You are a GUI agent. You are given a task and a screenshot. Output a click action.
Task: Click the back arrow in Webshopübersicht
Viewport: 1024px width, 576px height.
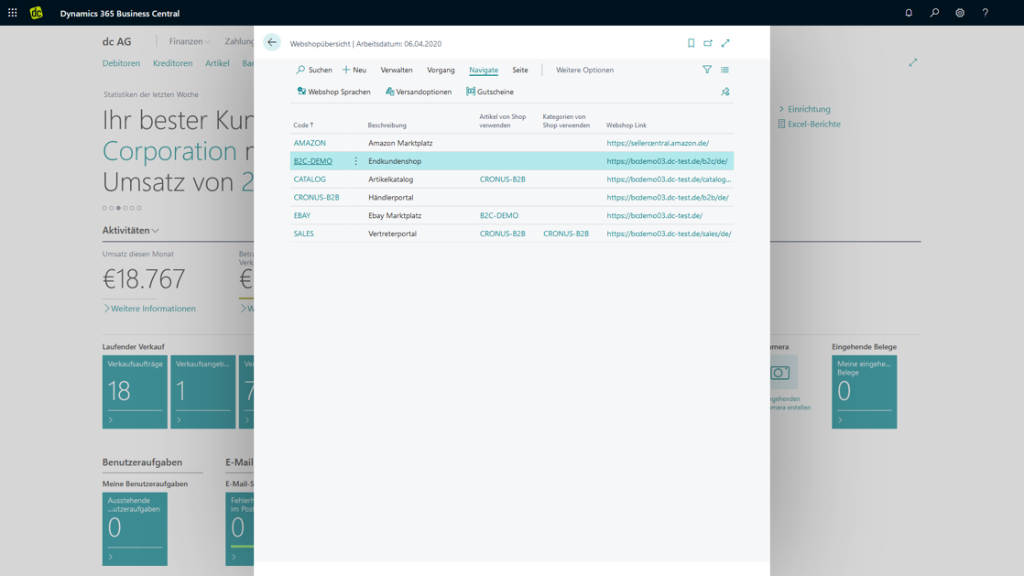point(272,42)
